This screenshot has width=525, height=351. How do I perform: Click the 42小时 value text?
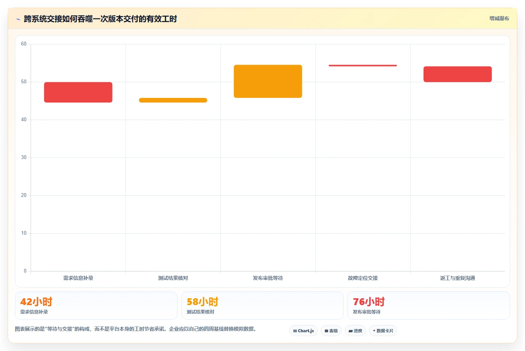coord(36,302)
